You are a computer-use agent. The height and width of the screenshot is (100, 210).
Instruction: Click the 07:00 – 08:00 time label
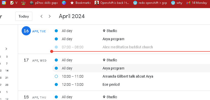(73, 47)
